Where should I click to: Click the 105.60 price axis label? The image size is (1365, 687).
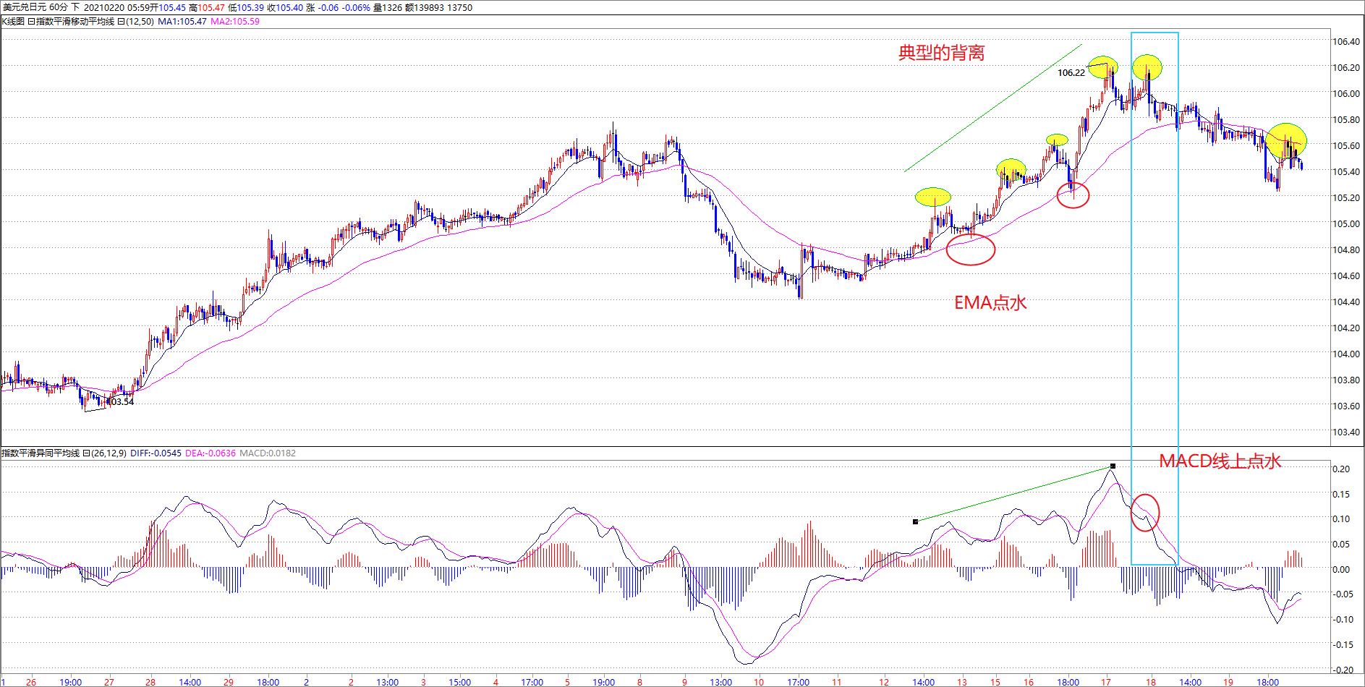tap(1345, 145)
